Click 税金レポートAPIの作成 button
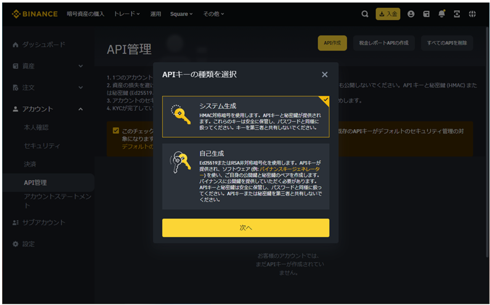 (384, 43)
